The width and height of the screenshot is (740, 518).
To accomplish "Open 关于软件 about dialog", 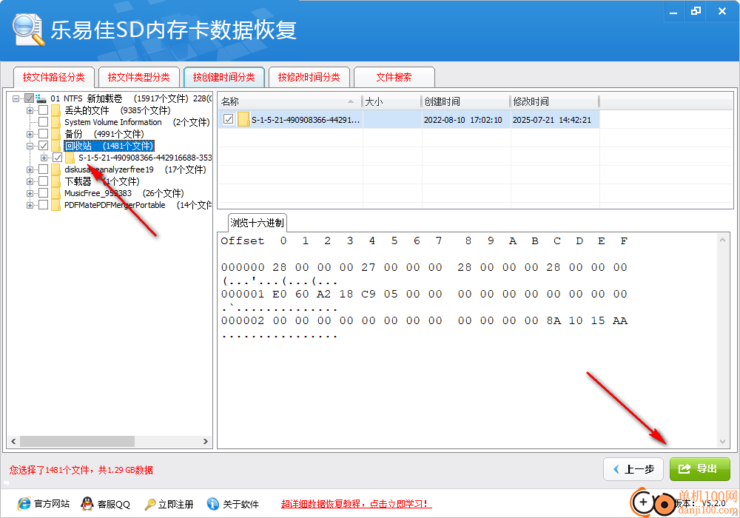I will [240, 504].
